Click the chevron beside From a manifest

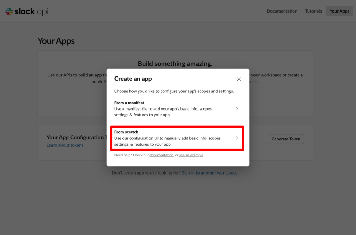237,108
